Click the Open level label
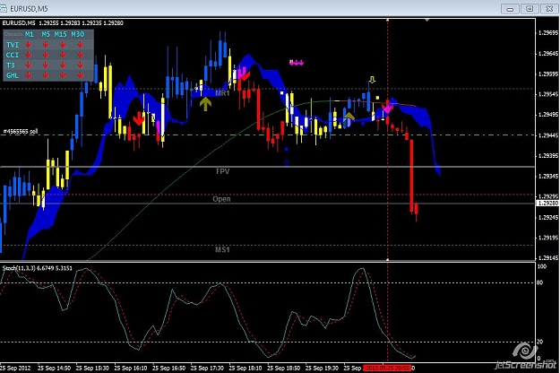Viewport: 560px width, 373px height. tap(222, 199)
